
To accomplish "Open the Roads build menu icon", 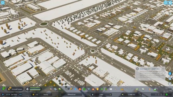I will tap(67, 89).
